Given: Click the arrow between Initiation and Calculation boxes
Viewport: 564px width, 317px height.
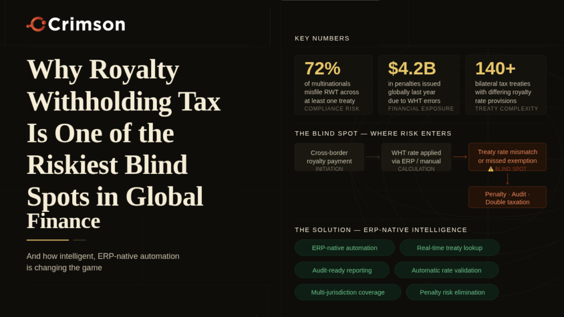Looking at the screenshot, I should click(373, 157).
